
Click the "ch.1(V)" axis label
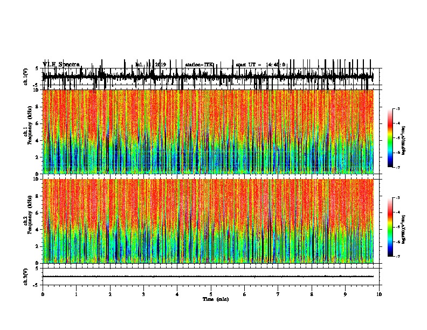point(25,77)
